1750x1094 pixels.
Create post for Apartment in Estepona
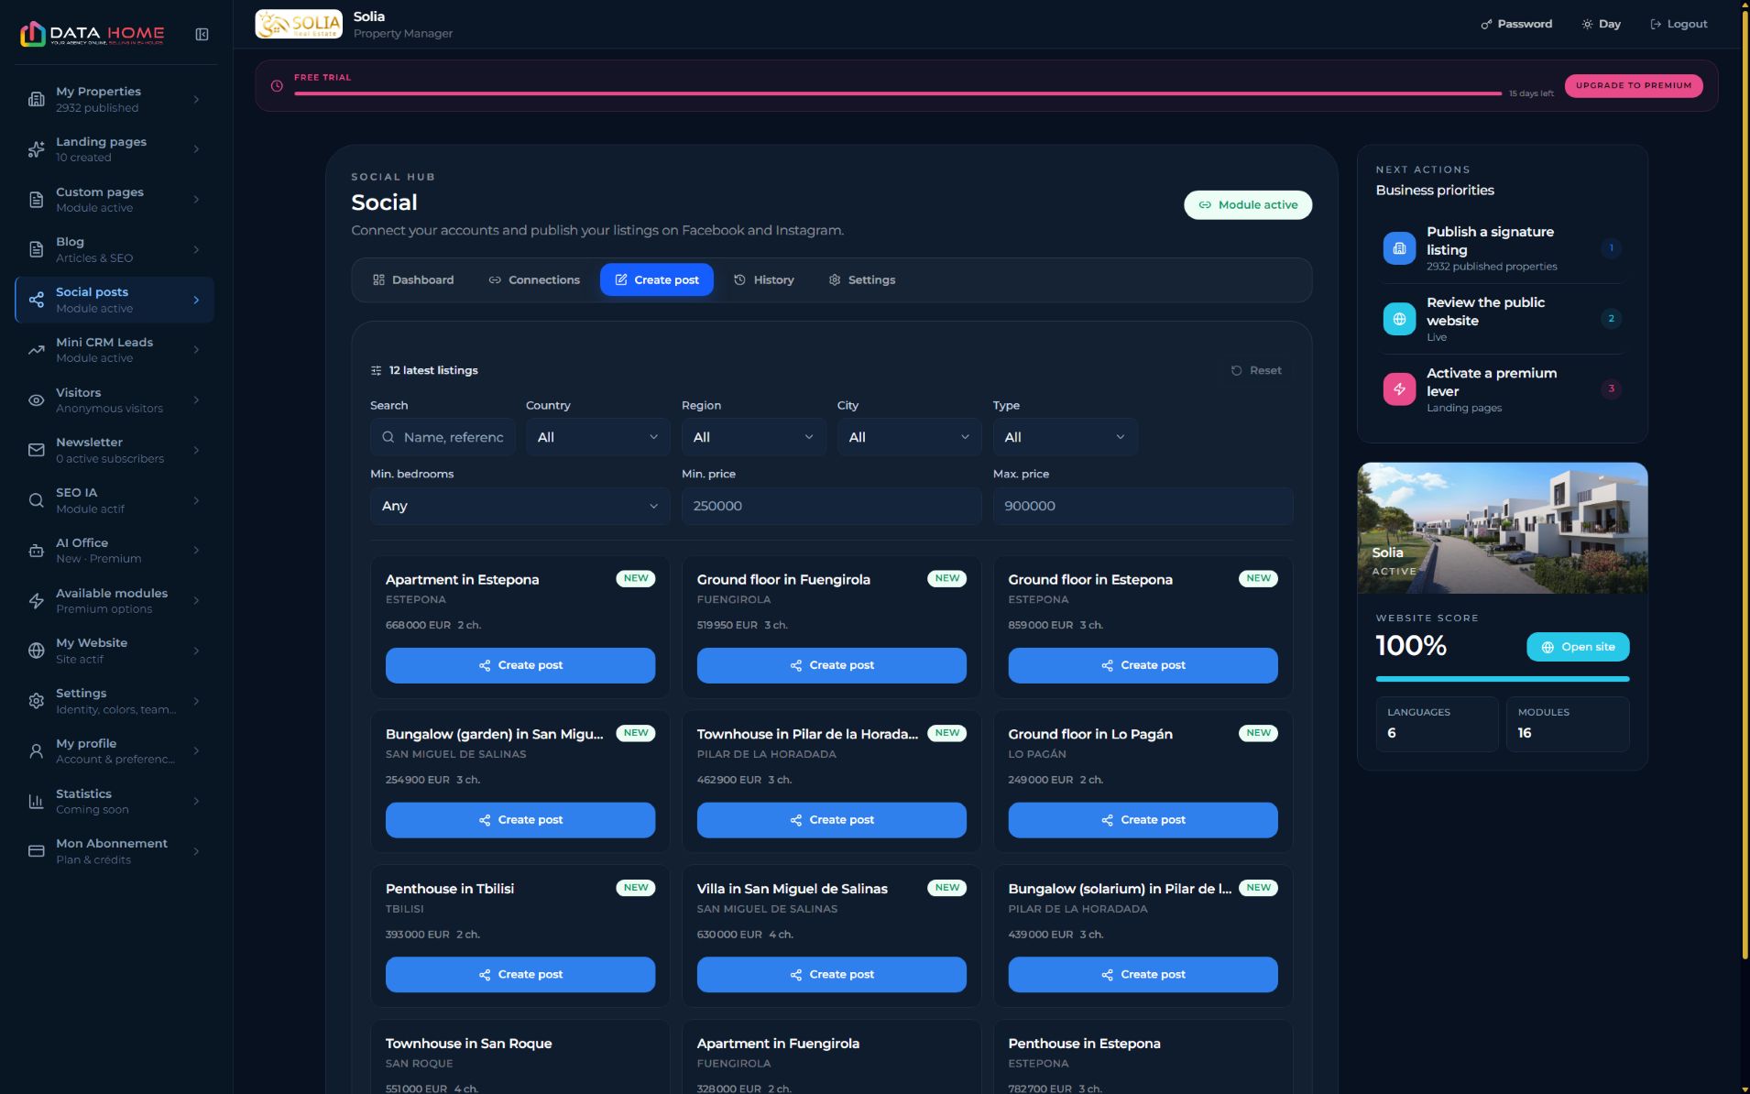pyautogui.click(x=520, y=665)
